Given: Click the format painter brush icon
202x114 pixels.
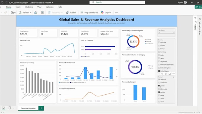Looking at the screenshot, I should point(5,13).
